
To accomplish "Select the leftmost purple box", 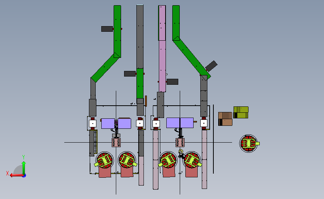I will coord(108,124).
